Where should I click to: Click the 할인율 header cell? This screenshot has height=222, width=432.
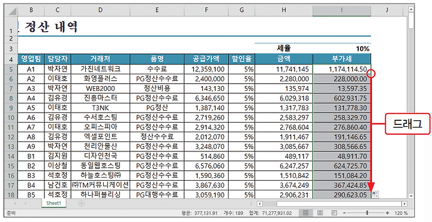pyautogui.click(x=242, y=59)
